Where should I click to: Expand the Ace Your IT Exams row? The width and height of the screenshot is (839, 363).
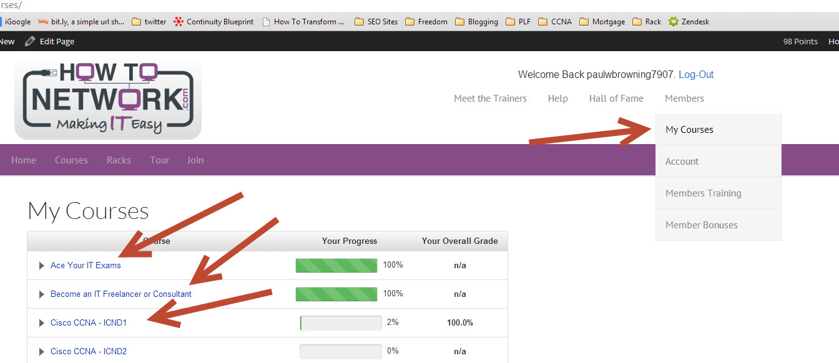[x=42, y=266]
